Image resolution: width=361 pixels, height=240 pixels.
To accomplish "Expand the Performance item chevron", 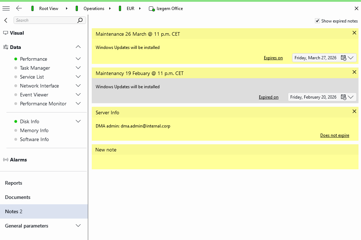I will tap(78, 59).
